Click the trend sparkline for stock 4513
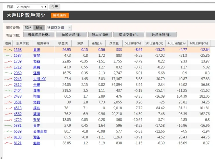 pyautogui.click(x=8, y=108)
